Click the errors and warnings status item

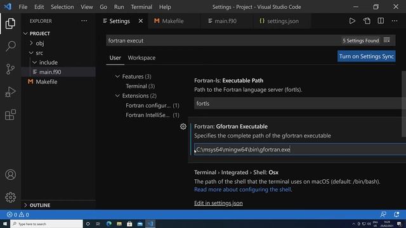coord(18,215)
